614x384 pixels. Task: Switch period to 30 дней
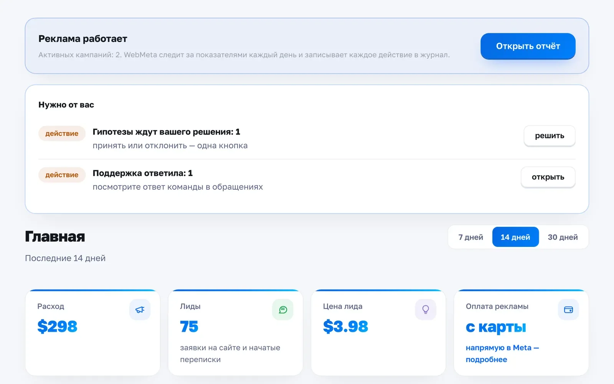click(x=563, y=237)
